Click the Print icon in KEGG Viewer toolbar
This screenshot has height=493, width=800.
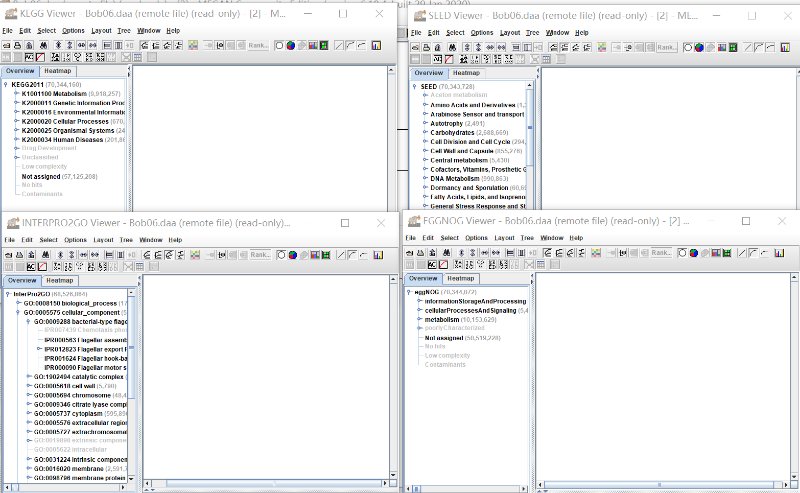(x=18, y=45)
